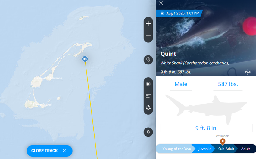Select the Young of the Year stage
The width and height of the screenshot is (256, 159).
pyautogui.click(x=176, y=149)
